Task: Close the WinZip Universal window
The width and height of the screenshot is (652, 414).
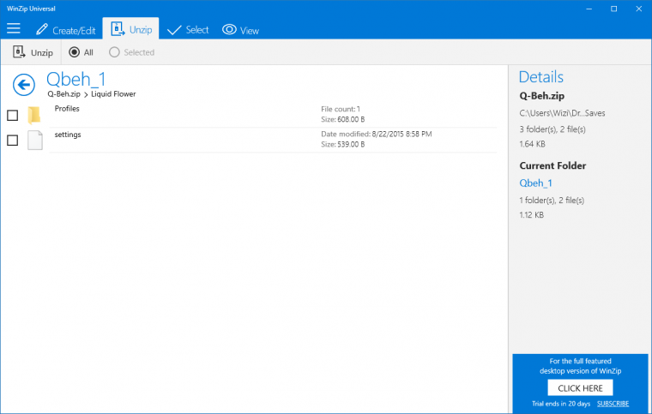Action: tap(638, 9)
